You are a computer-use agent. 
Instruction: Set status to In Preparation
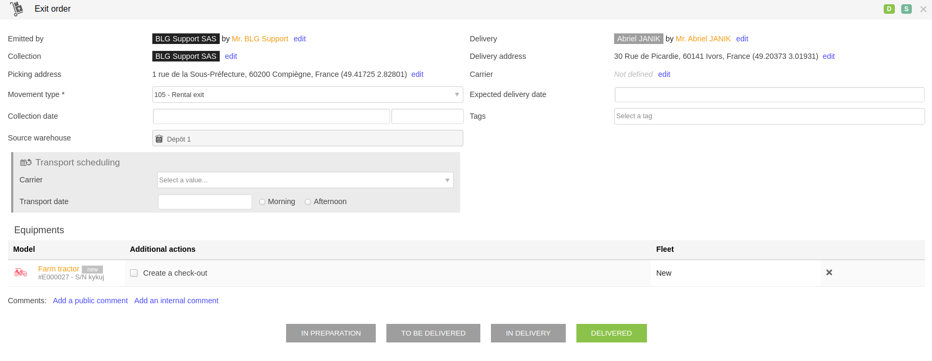click(x=331, y=333)
